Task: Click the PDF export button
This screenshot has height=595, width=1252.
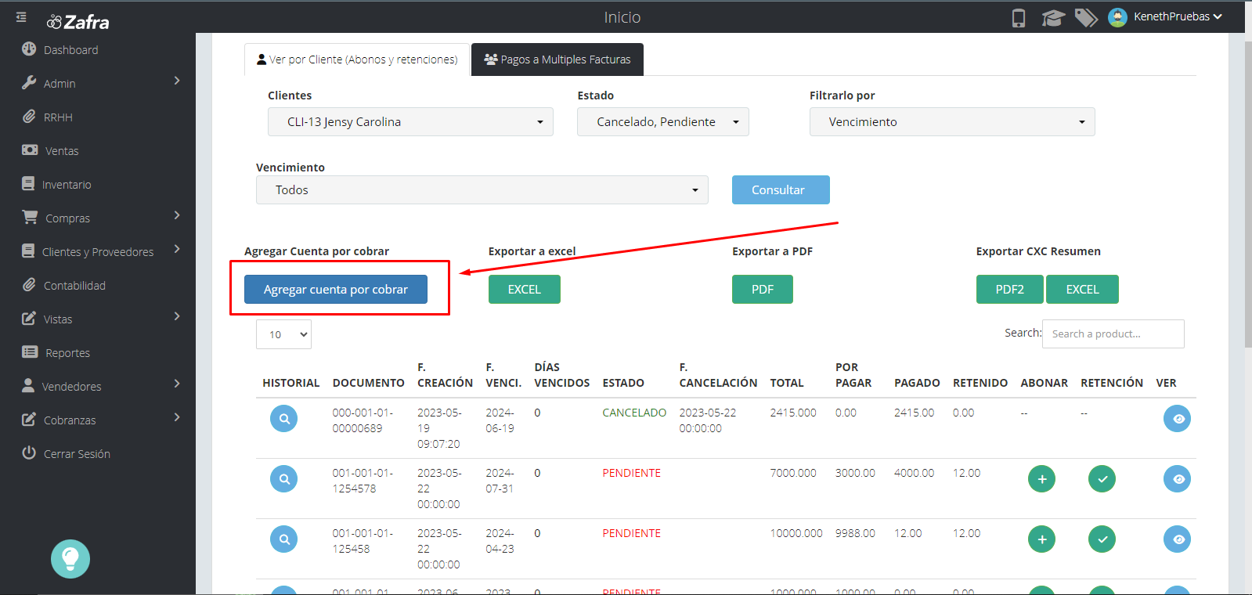Action: point(763,290)
